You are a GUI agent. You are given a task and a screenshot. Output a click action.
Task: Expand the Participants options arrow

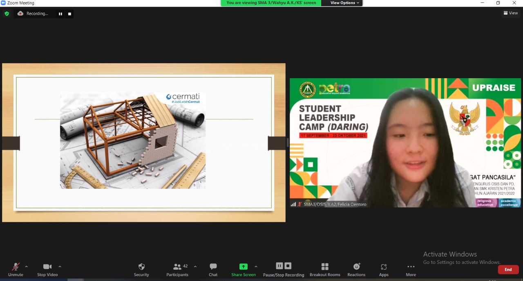[x=195, y=267]
